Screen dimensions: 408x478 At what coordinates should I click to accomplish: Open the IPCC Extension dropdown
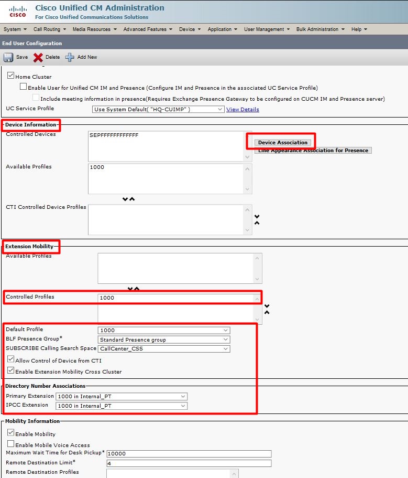pos(122,406)
